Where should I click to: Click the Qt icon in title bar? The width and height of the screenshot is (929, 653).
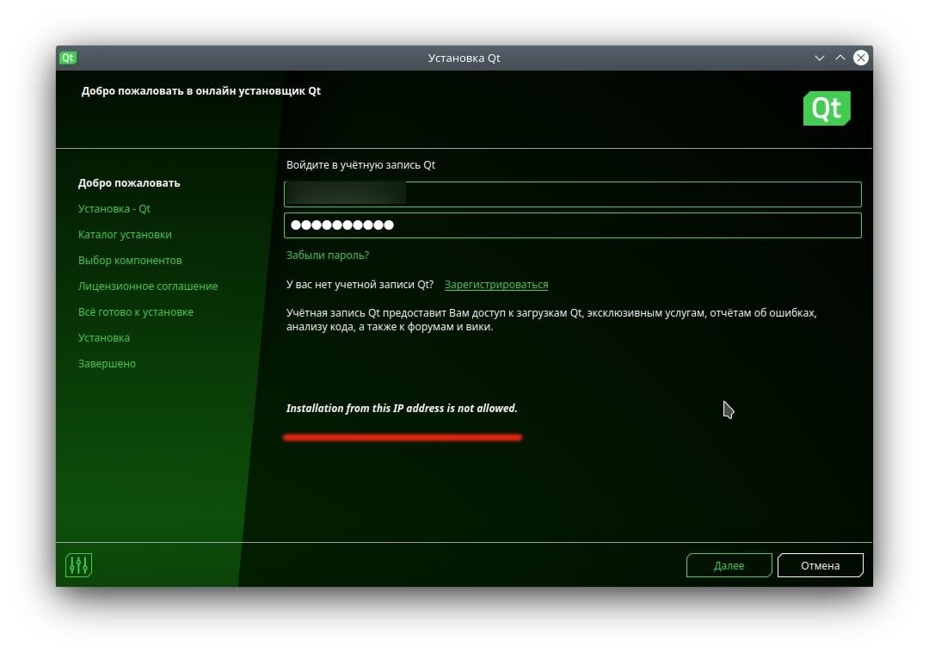coord(68,59)
